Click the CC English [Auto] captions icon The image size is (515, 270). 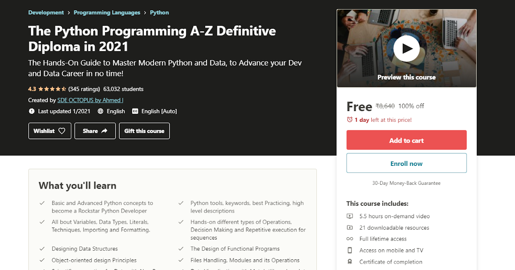(135, 111)
